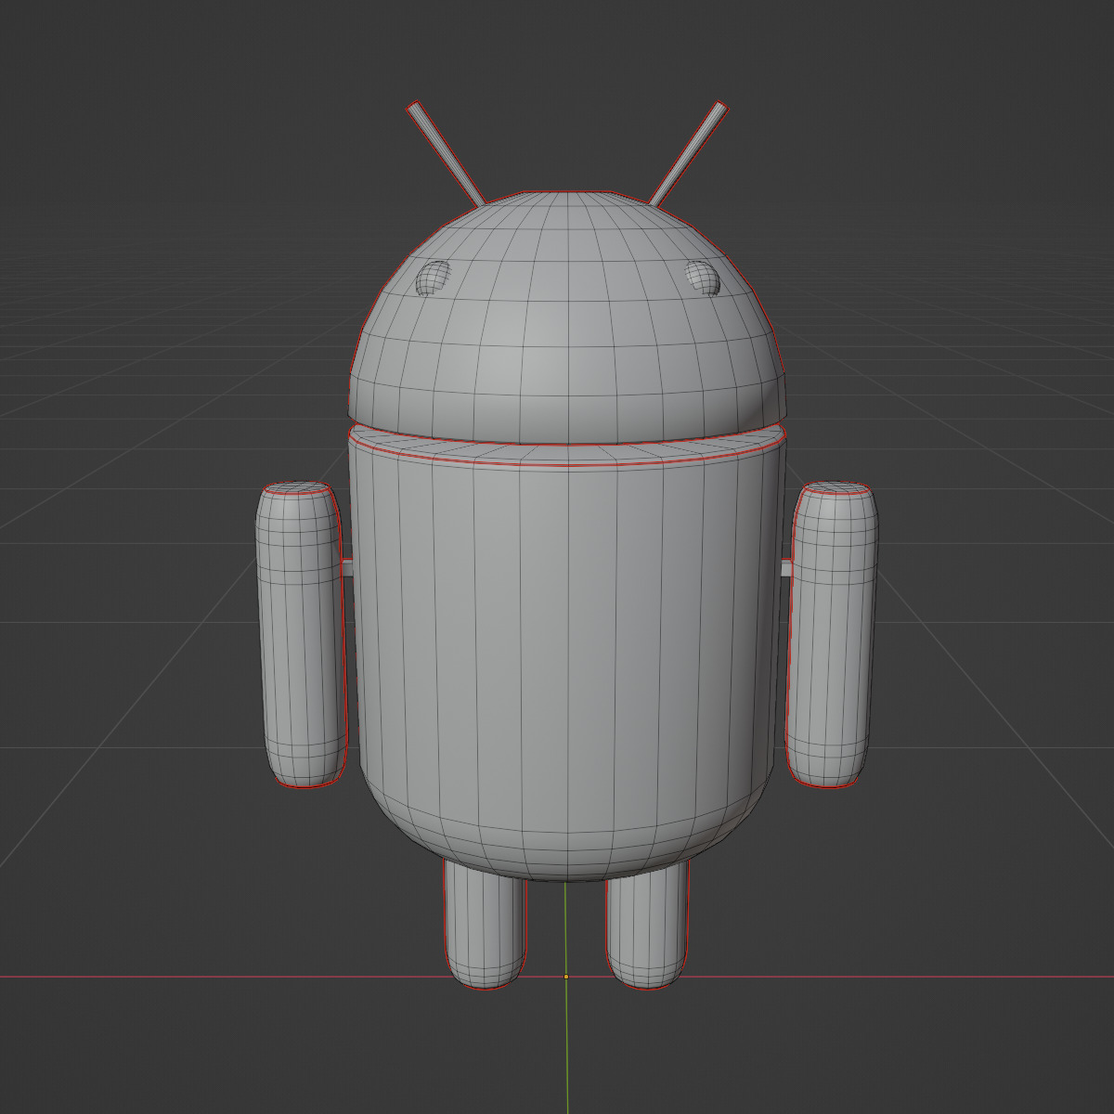Click the connector joining the left arm to the body

[x=347, y=567]
